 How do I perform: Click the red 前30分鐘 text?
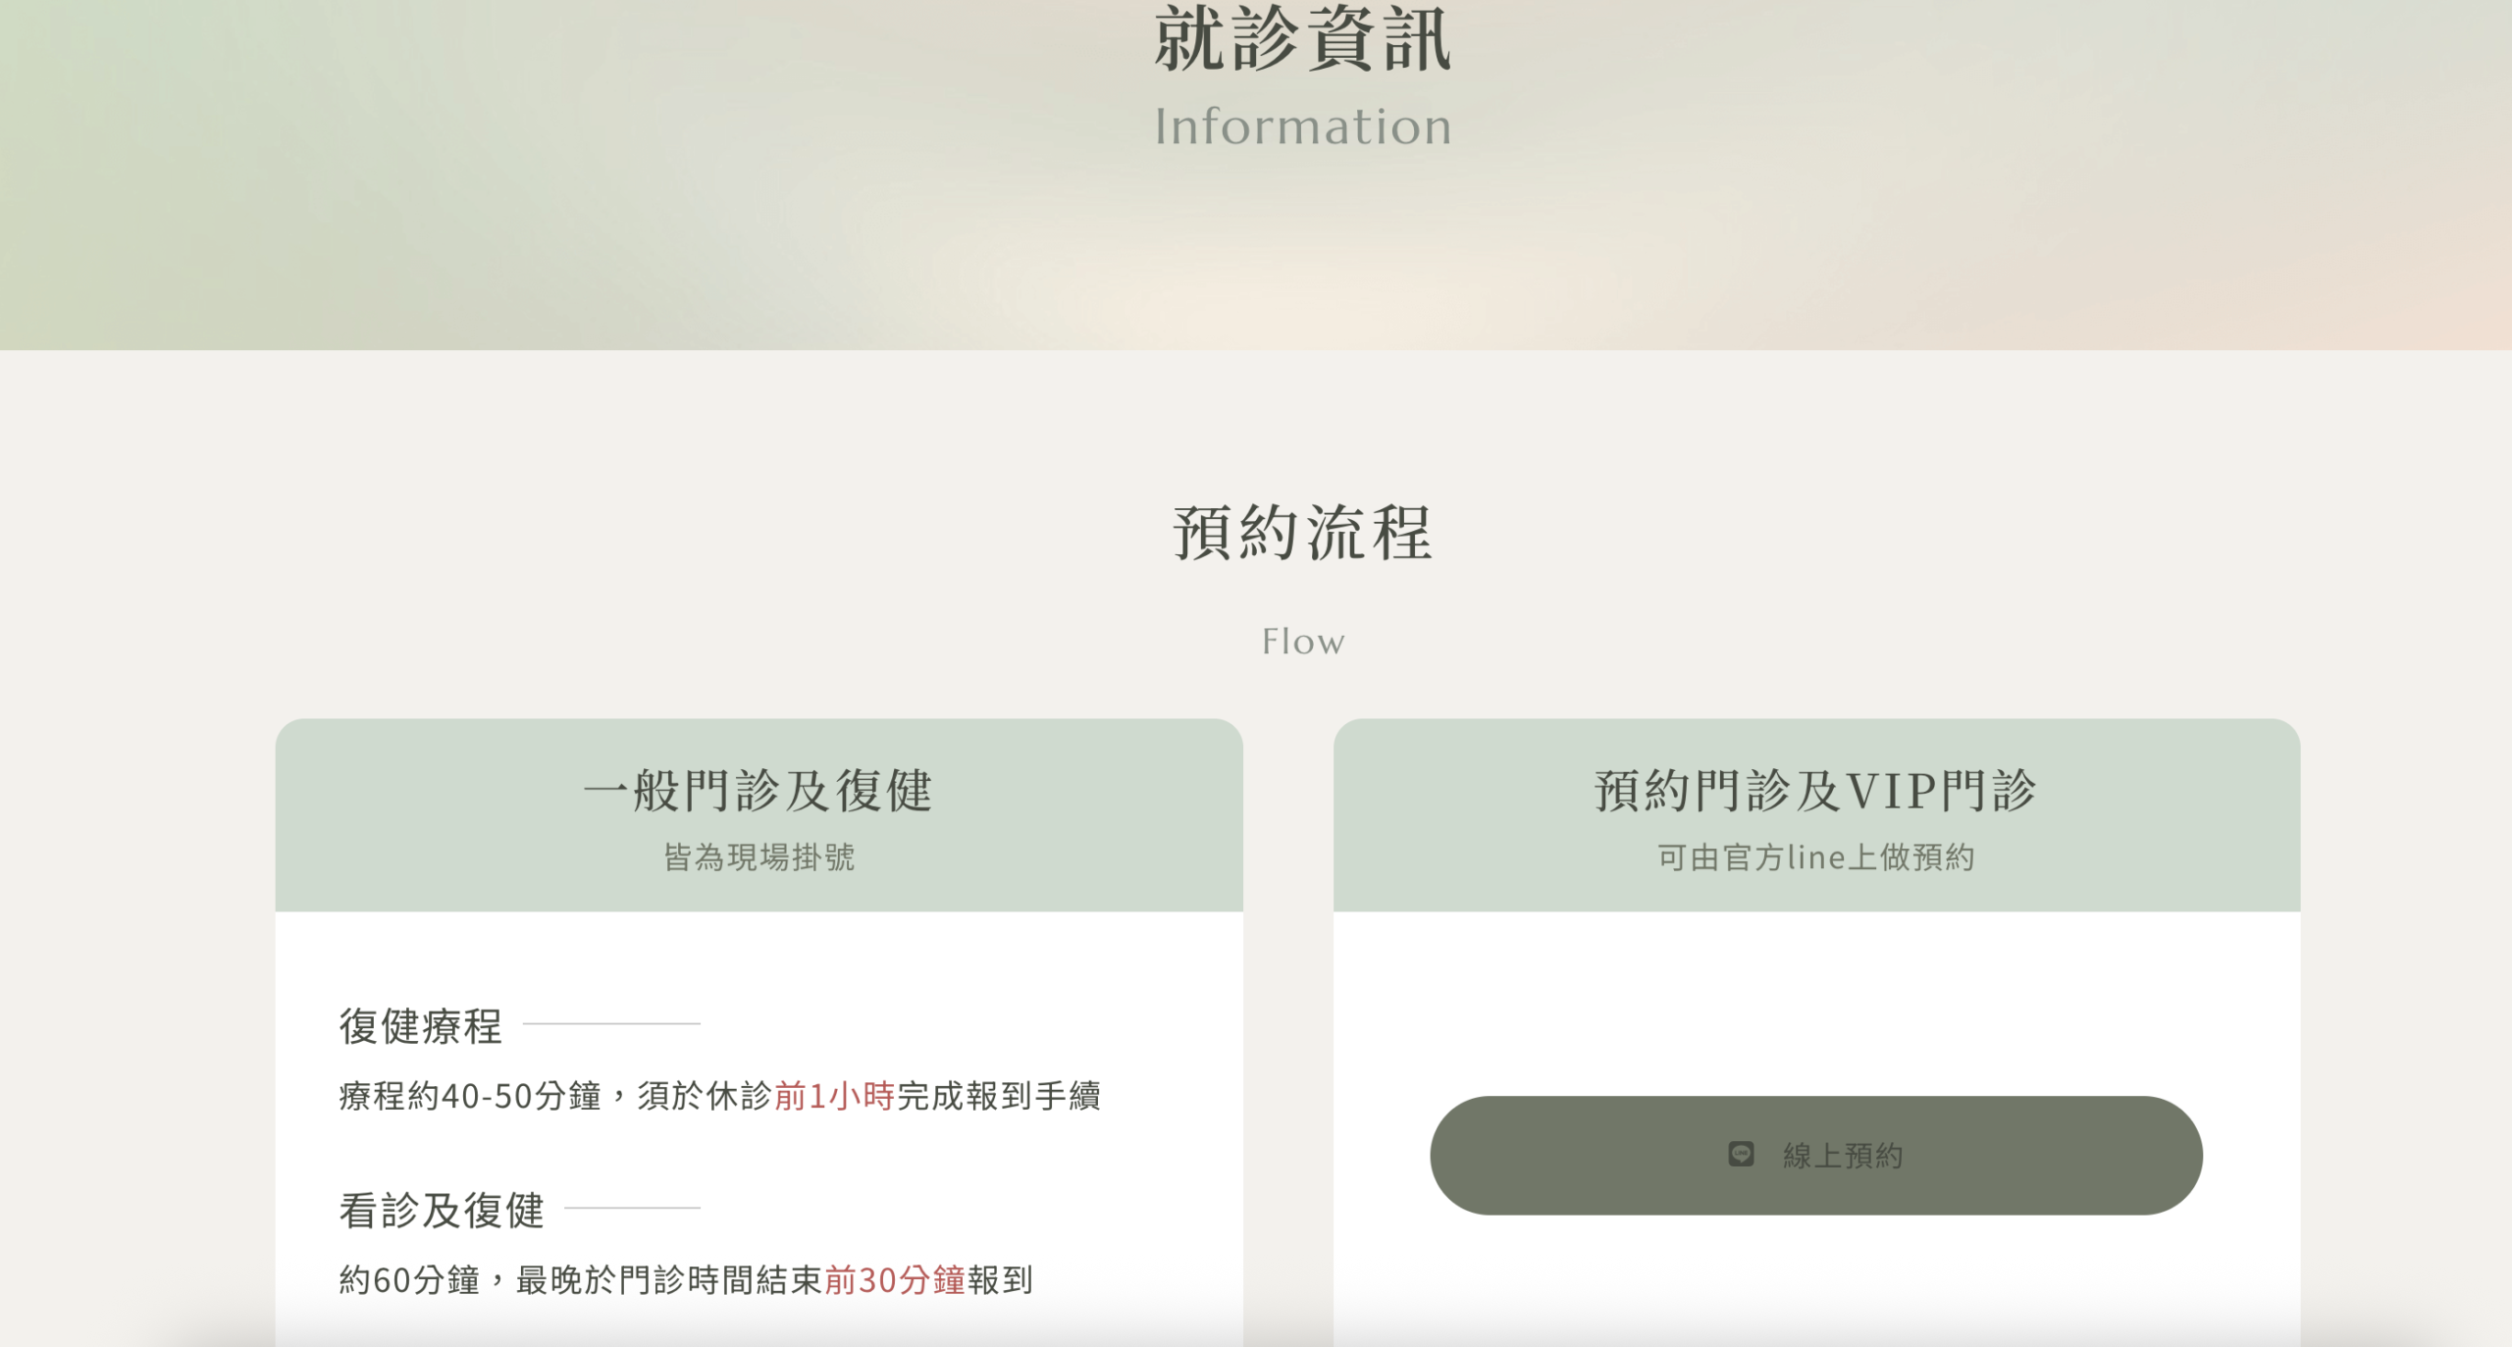click(x=895, y=1280)
